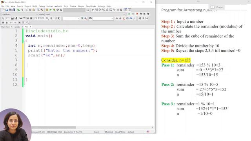Zoom out editor with magnifier minus icon

point(51,18)
